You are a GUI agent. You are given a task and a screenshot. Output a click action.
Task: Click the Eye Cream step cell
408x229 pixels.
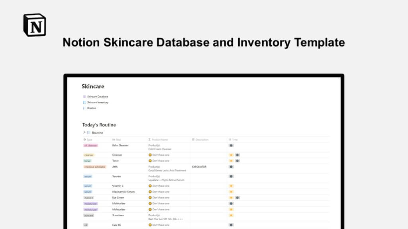[x=118, y=198]
